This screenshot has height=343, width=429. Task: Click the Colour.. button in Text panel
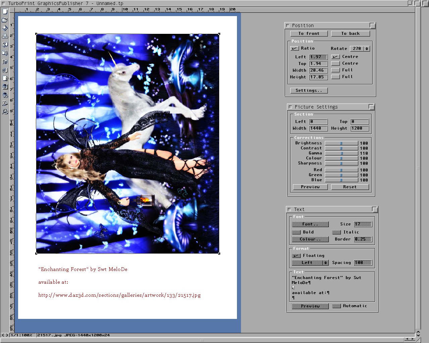[x=310, y=239]
